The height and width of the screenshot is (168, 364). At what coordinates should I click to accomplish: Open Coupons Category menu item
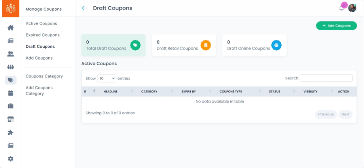[x=44, y=76]
